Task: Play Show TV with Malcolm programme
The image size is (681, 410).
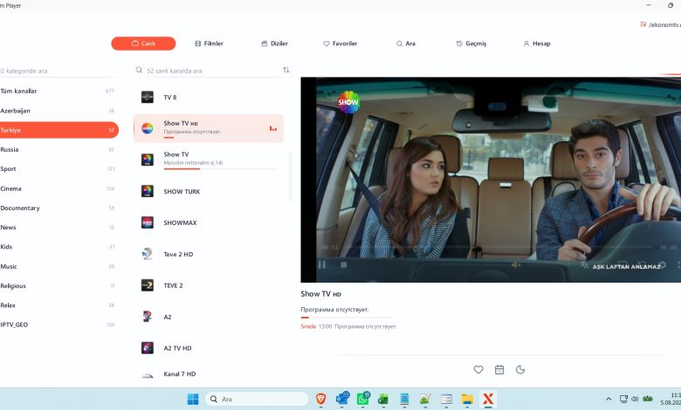Action: [x=209, y=160]
